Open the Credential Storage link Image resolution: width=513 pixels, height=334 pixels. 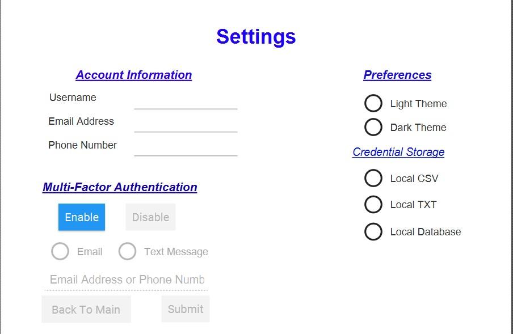(398, 152)
